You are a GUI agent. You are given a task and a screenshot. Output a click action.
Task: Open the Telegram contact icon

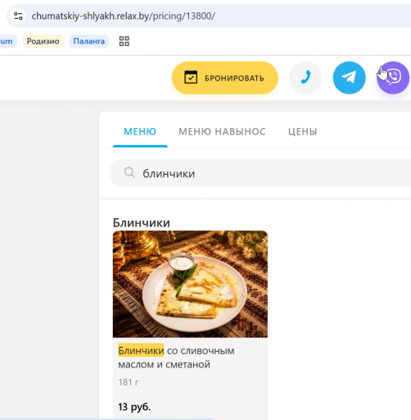coord(349,78)
